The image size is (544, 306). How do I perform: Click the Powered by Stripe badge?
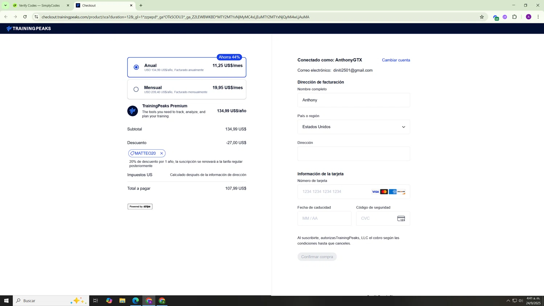pyautogui.click(x=140, y=207)
